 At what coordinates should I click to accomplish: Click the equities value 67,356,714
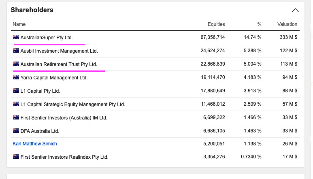(x=213, y=37)
